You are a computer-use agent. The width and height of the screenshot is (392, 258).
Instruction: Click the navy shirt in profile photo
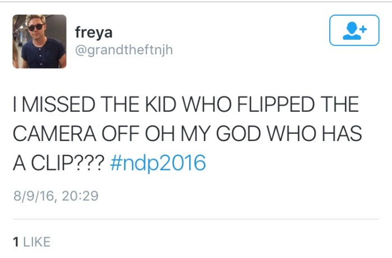(43, 53)
